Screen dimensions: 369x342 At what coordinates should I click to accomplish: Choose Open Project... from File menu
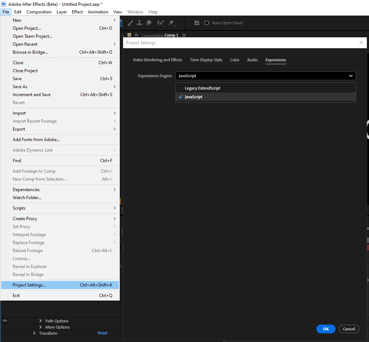pos(60,28)
